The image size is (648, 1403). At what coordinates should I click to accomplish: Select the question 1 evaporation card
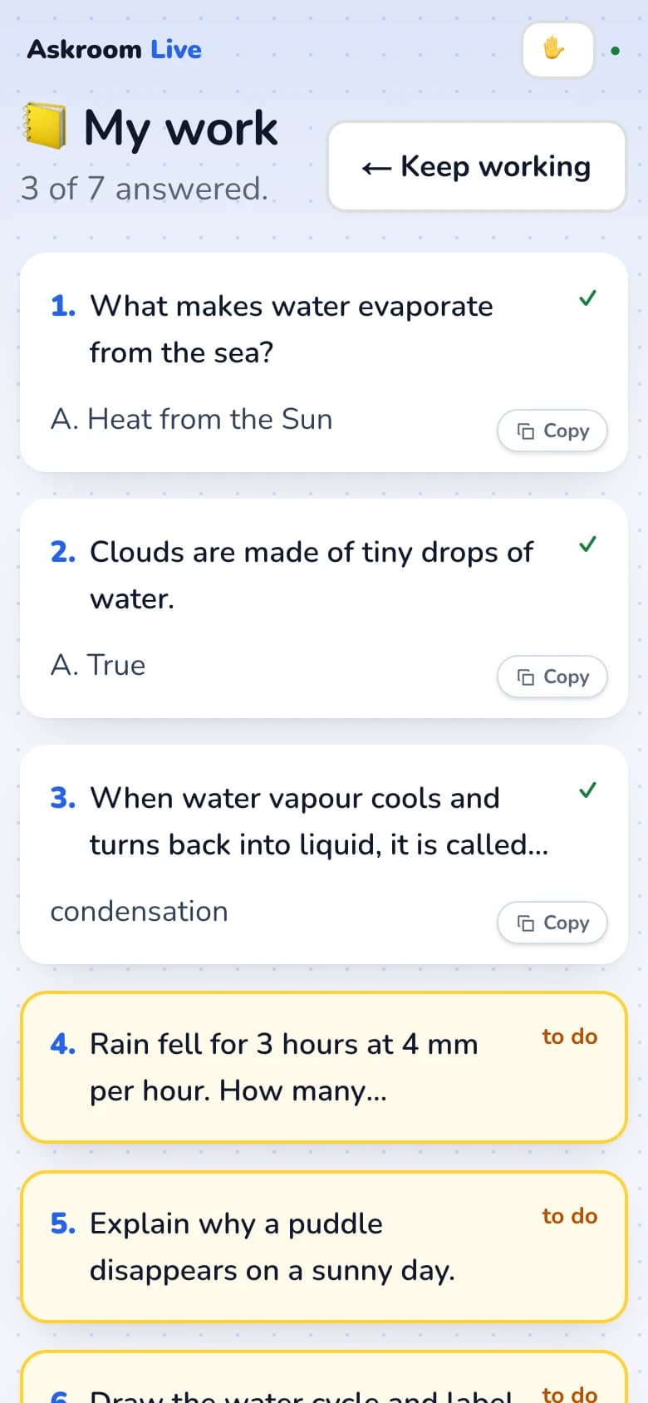324,362
